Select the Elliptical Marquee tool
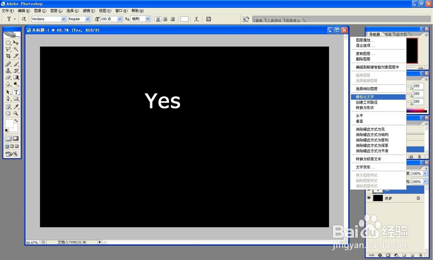The image size is (433, 260). point(8,43)
